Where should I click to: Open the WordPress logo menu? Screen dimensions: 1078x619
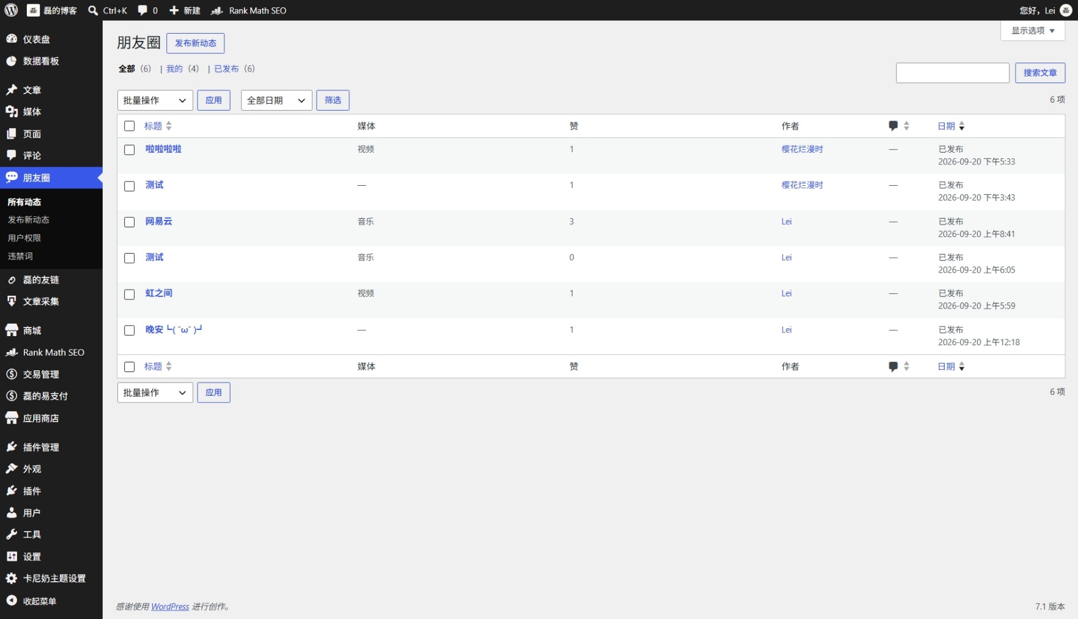coord(11,10)
